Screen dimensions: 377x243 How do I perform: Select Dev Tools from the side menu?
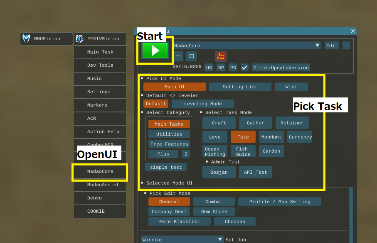click(x=100, y=66)
